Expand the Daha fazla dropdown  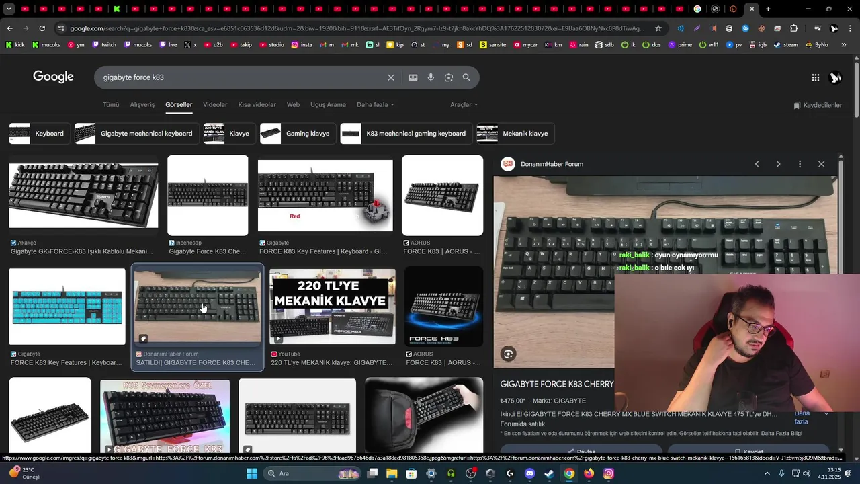tap(376, 105)
